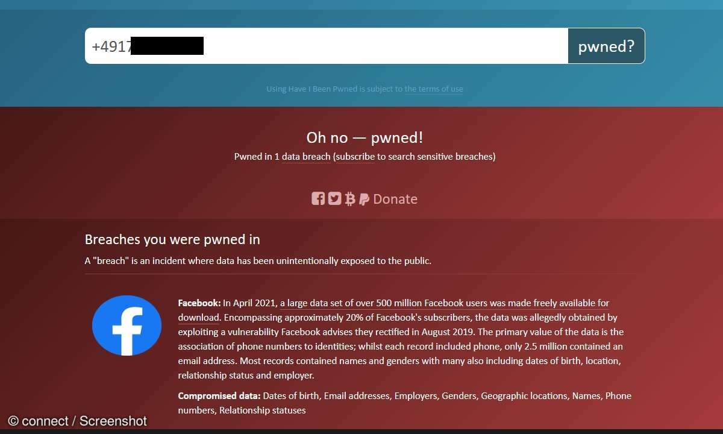The height and width of the screenshot is (434, 723).
Task: Click the bold 'Facebook:' breach title
Action: [x=199, y=303]
